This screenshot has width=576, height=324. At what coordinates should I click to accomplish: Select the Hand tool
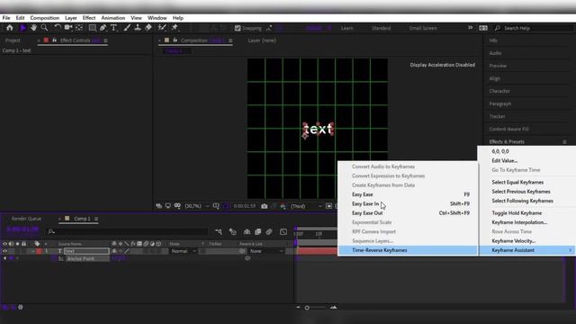[33, 28]
